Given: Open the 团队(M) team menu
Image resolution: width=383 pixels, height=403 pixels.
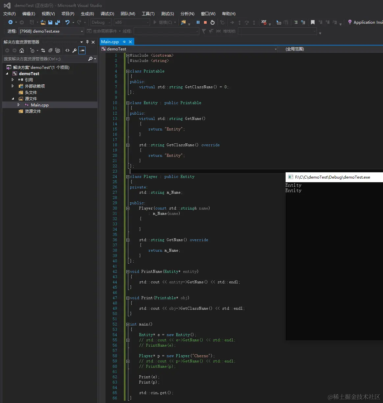Looking at the screenshot, I should click(128, 14).
